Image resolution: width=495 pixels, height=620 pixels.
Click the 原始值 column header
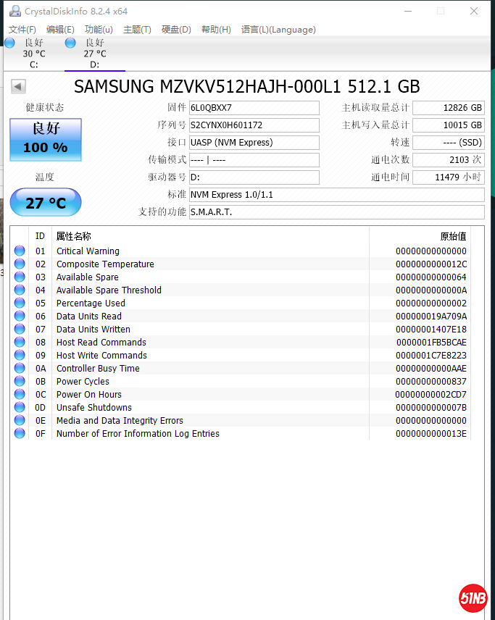point(453,236)
